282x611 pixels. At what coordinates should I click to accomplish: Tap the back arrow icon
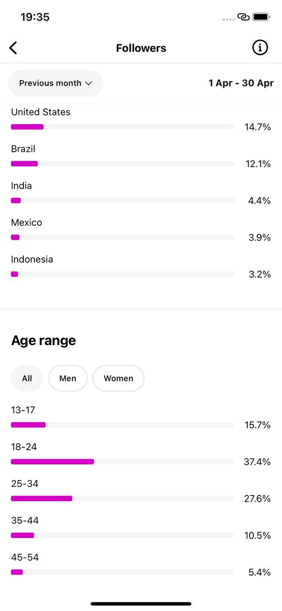point(13,48)
